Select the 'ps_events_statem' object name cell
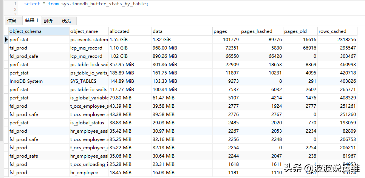Viewport: 365px width, 178px height. coord(89,40)
